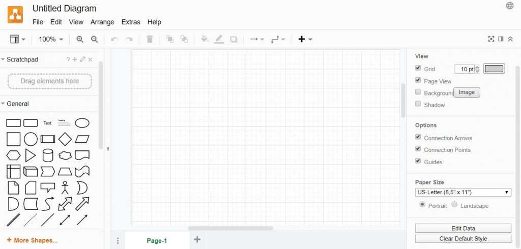Select the callout speech bubble shape
This screenshot has width=521, height=249.
pyautogui.click(x=48, y=188)
